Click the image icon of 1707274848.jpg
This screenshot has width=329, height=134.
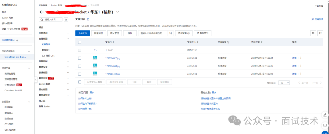click(x=95, y=66)
